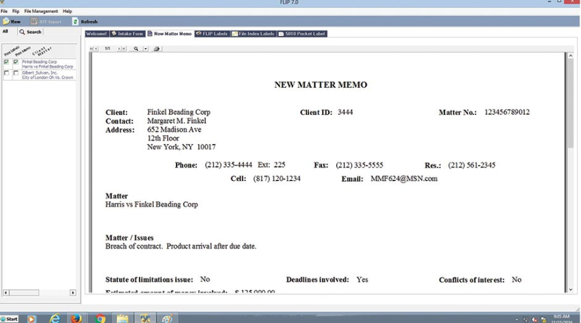Click the email MMF624@MSN.com
Screen dimensions: 581x323
pos(404,178)
